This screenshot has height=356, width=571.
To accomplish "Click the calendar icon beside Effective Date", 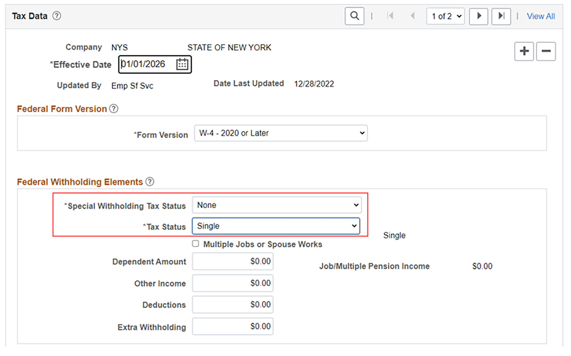I will pyautogui.click(x=182, y=64).
